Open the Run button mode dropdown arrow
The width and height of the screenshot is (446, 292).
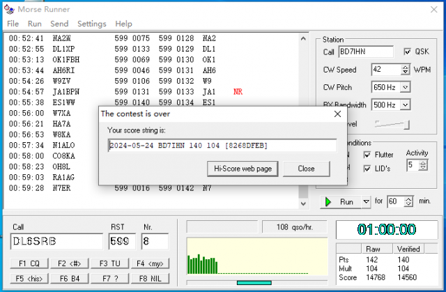point(366,202)
